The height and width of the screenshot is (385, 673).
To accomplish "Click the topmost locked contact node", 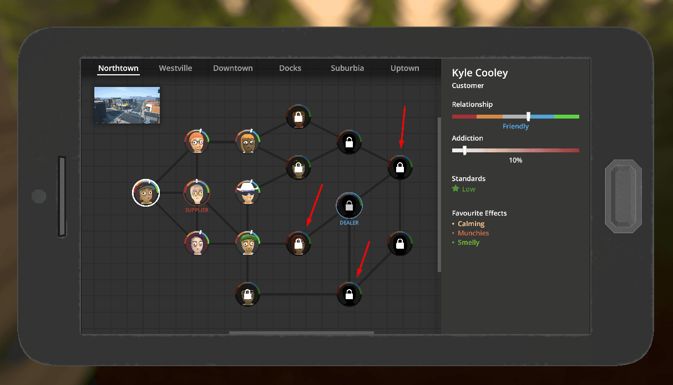I will (x=298, y=117).
